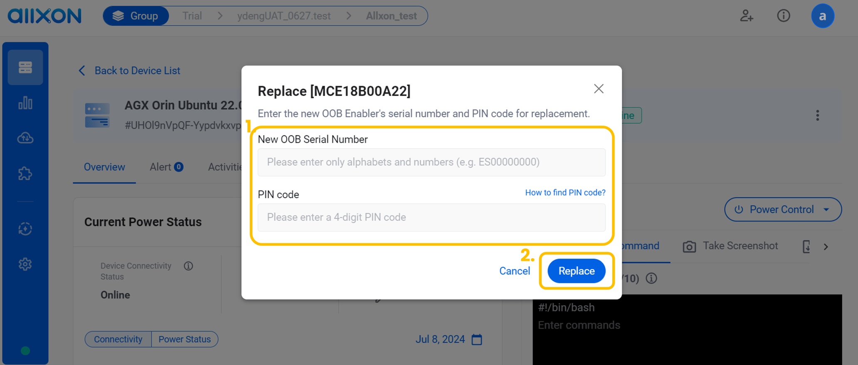Image resolution: width=858 pixels, height=365 pixels.
Task: Open the Settings gear in the sidebar
Action: coord(25,264)
